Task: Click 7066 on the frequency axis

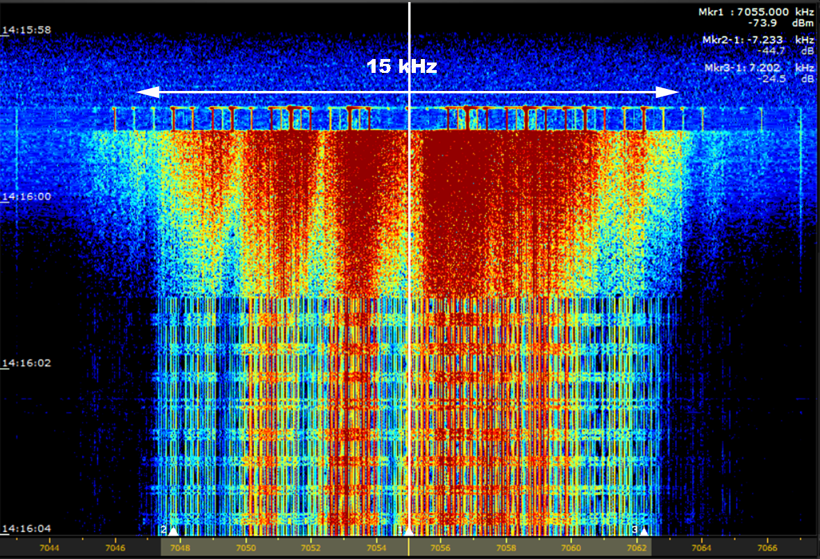Action: [767, 548]
